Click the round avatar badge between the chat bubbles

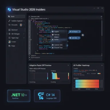coord(83,35)
